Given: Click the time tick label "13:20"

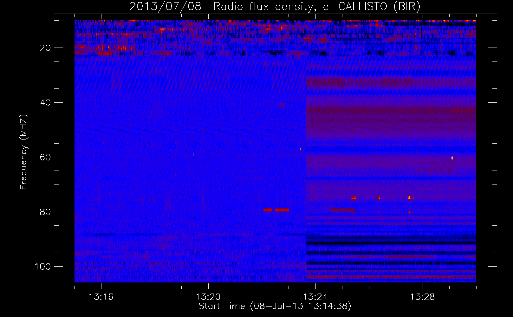Looking at the screenshot, I should 208,297.
